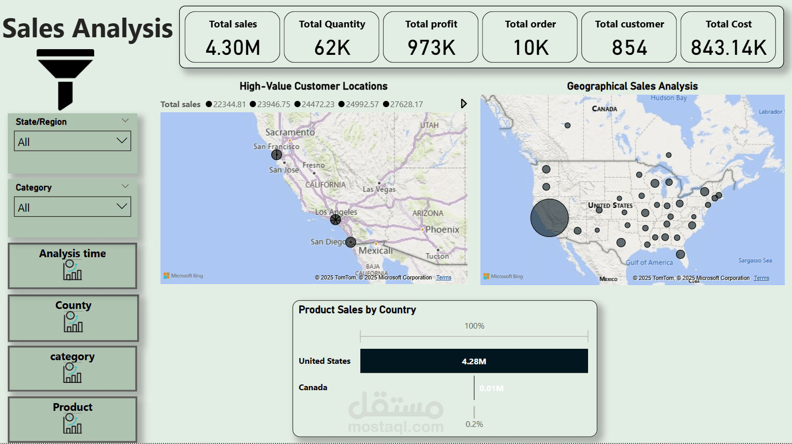Click the chart icon under County

click(x=73, y=322)
